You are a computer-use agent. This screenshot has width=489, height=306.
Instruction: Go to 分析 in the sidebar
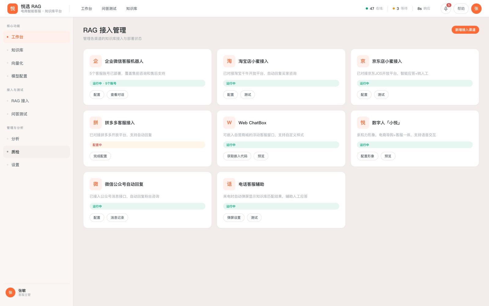click(x=37, y=139)
